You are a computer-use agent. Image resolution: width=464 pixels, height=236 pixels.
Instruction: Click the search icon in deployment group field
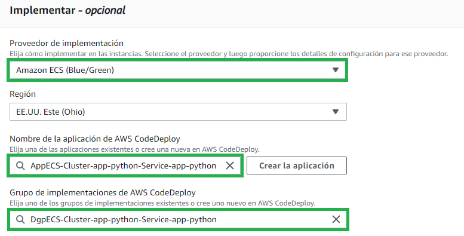pos(20,219)
